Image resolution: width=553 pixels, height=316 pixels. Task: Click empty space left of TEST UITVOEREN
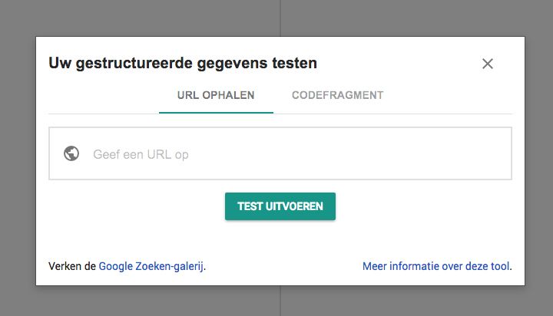pyautogui.click(x=138, y=206)
